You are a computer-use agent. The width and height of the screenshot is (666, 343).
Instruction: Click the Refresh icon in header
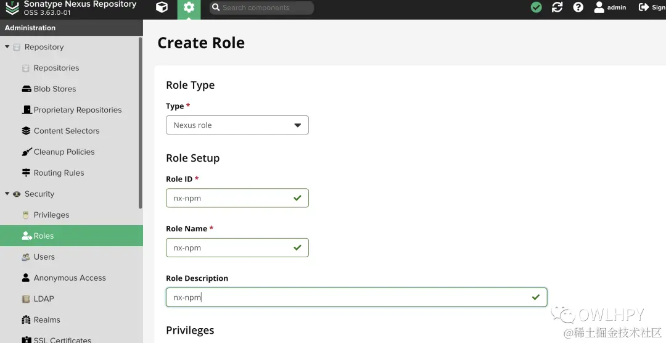557,7
